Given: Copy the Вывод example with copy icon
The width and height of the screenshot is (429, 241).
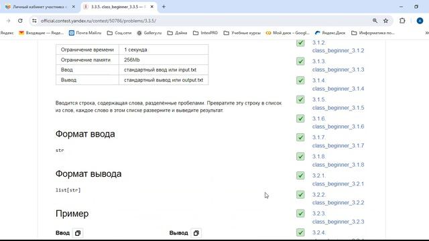Looking at the screenshot, I should click(x=196, y=233).
